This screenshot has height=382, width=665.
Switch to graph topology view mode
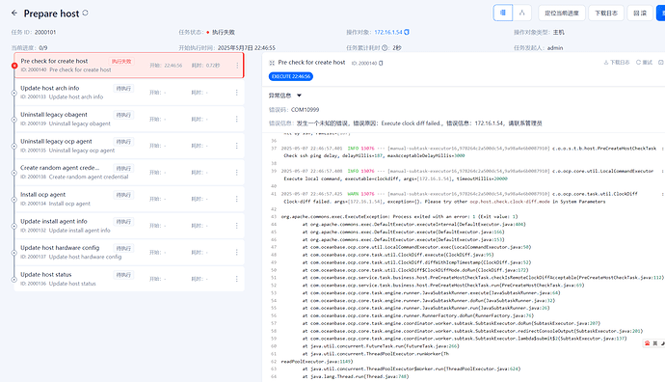tap(522, 13)
